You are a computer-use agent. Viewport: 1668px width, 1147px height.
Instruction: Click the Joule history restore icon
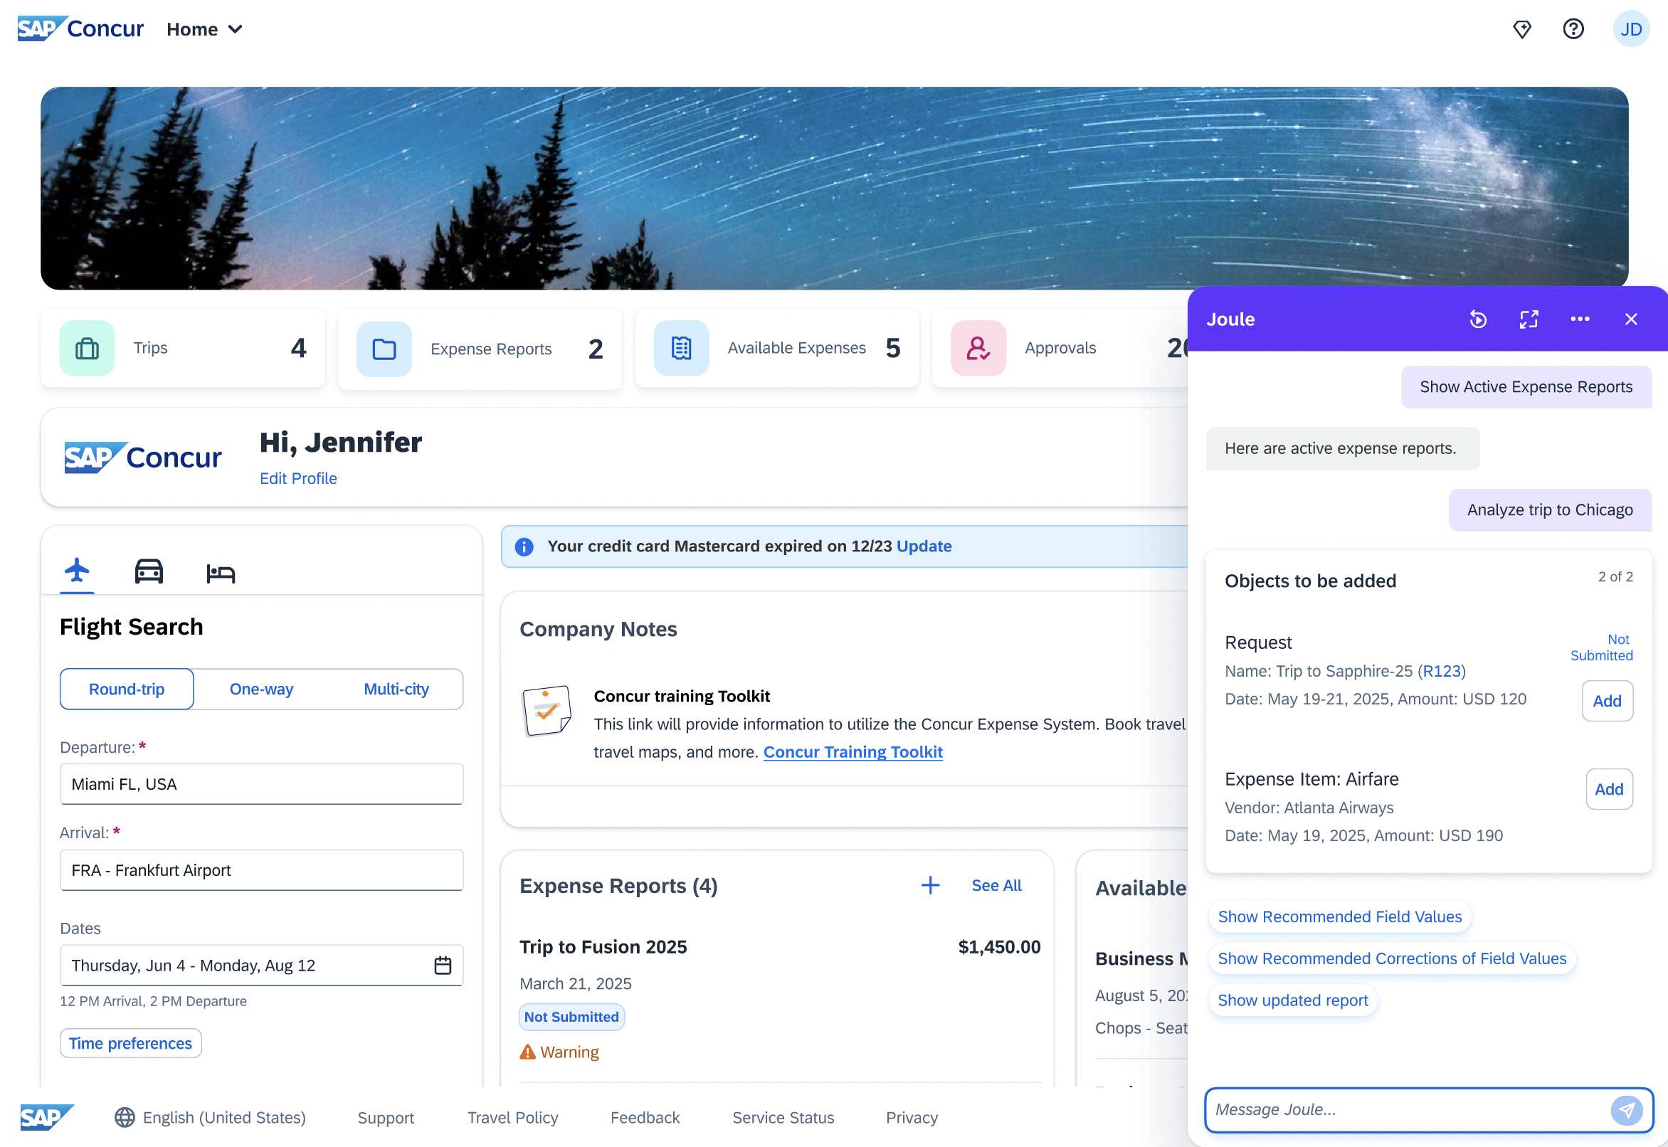click(1477, 319)
